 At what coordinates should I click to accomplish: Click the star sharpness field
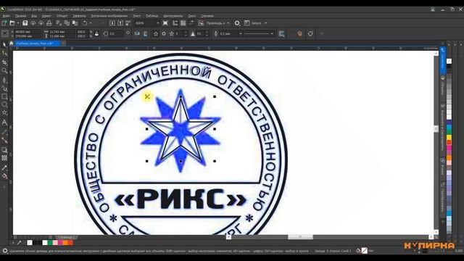tap(200, 34)
